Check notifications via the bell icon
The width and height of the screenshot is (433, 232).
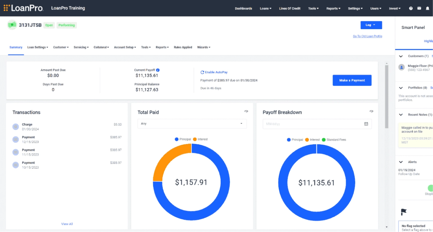point(427,8)
